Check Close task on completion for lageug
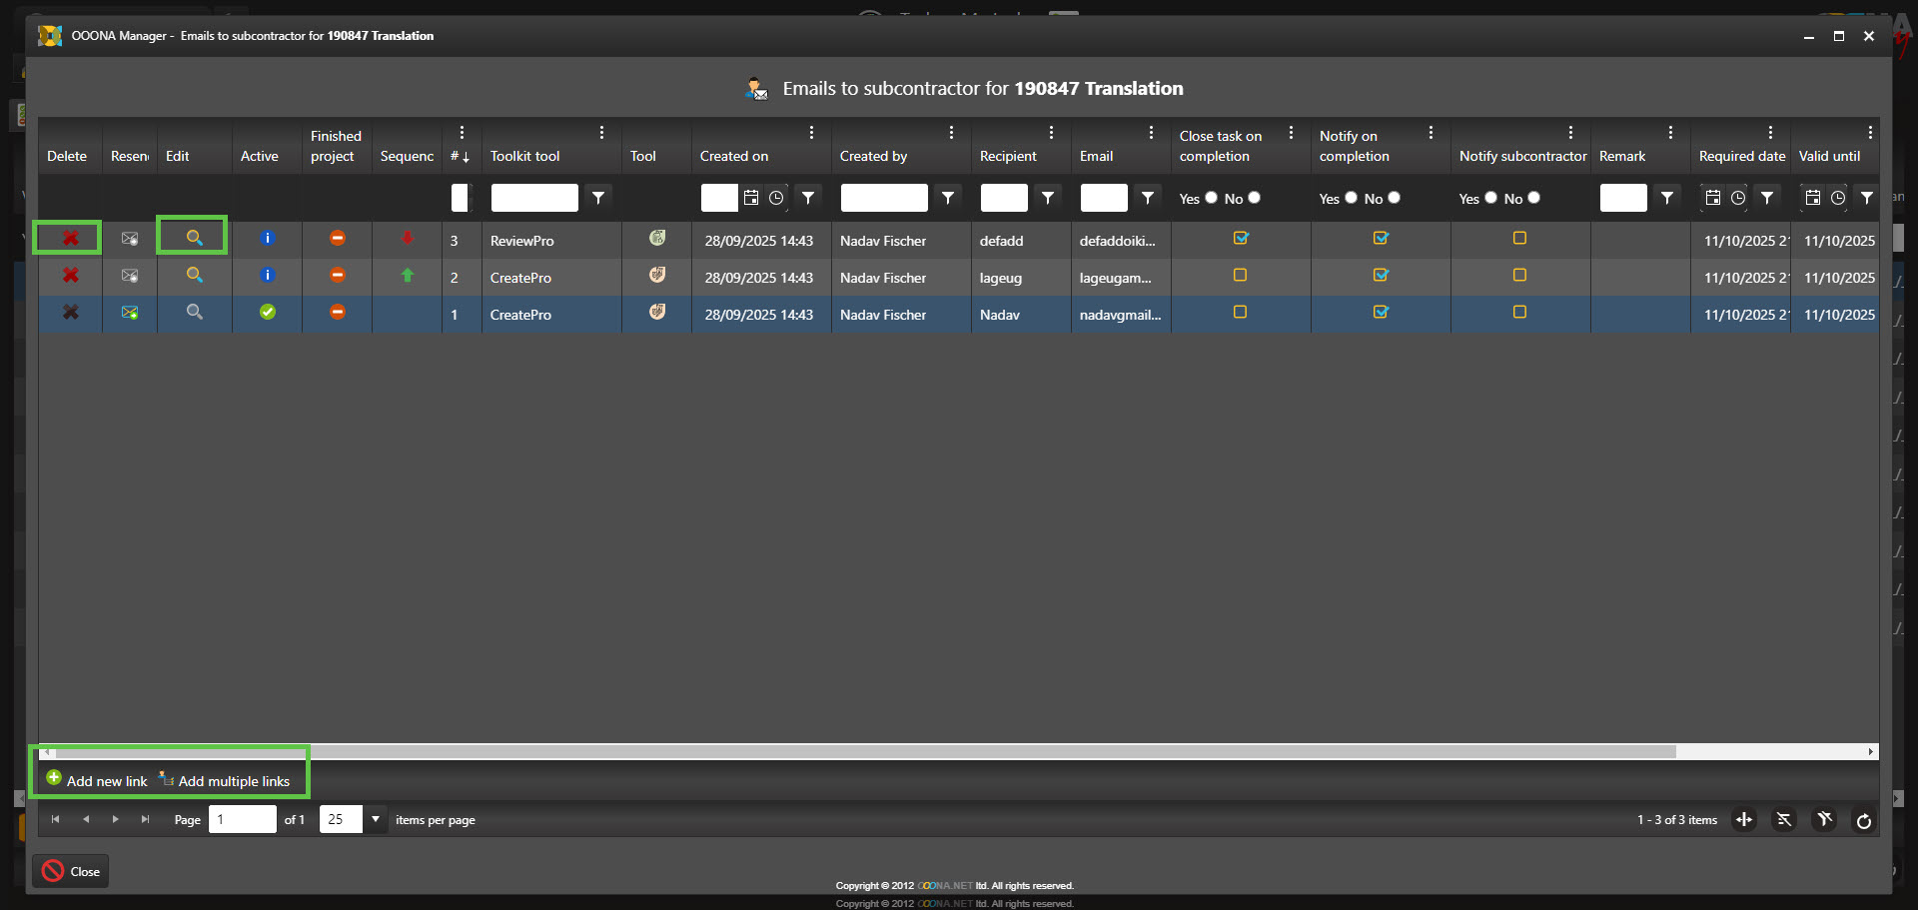The width and height of the screenshot is (1918, 910). 1240,276
